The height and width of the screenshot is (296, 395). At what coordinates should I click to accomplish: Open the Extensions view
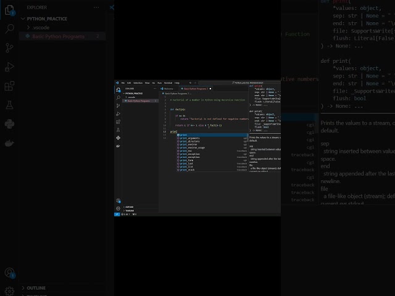[118, 122]
